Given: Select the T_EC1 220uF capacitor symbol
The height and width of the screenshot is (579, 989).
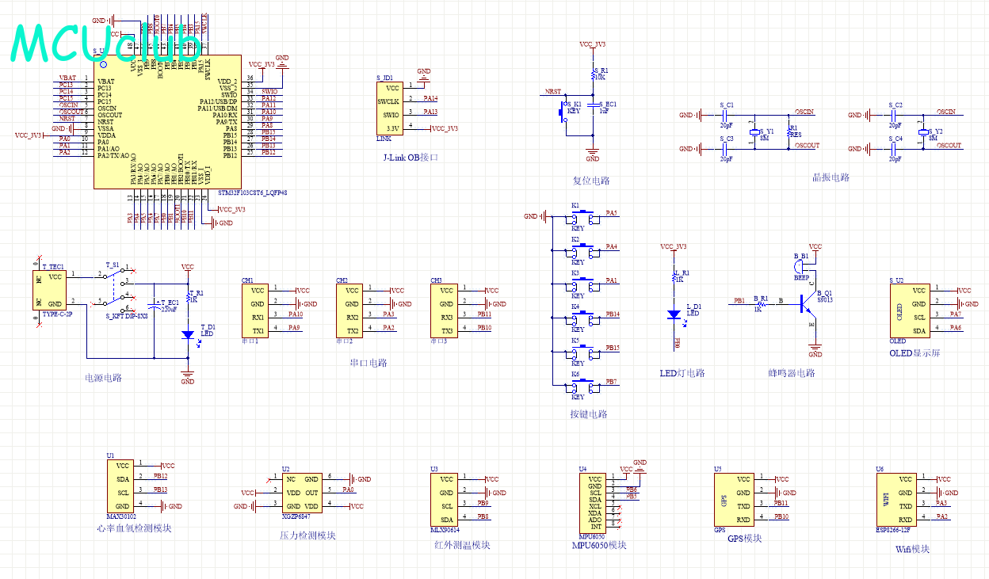Looking at the screenshot, I should [x=155, y=306].
